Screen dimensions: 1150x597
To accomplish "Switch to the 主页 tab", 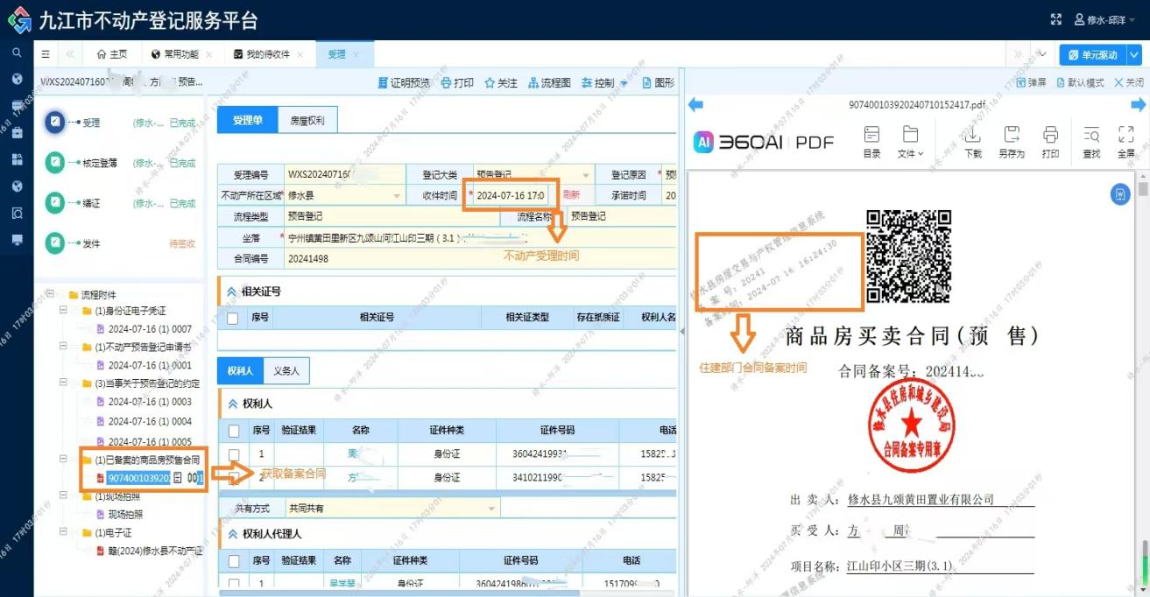I will click(x=112, y=54).
